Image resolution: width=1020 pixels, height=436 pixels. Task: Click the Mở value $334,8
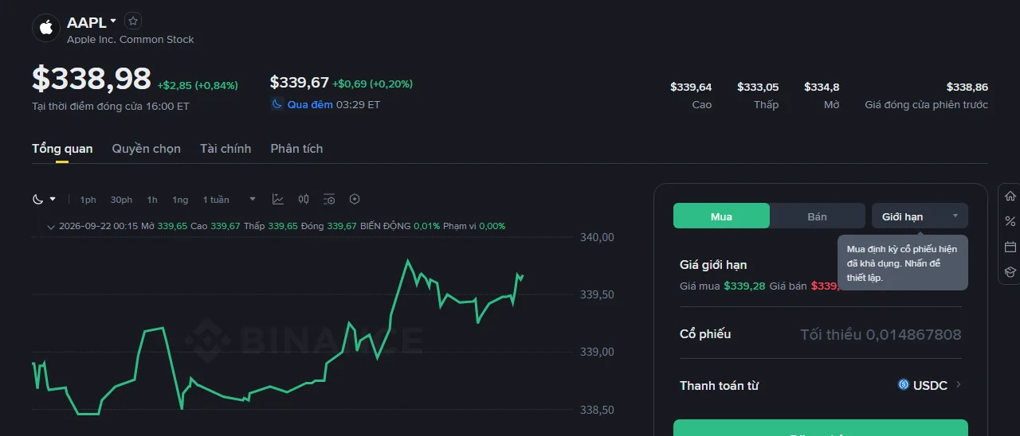coord(822,87)
